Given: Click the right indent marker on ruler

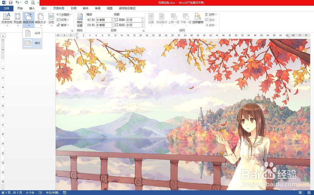Looking at the screenshot, I should (288, 36).
